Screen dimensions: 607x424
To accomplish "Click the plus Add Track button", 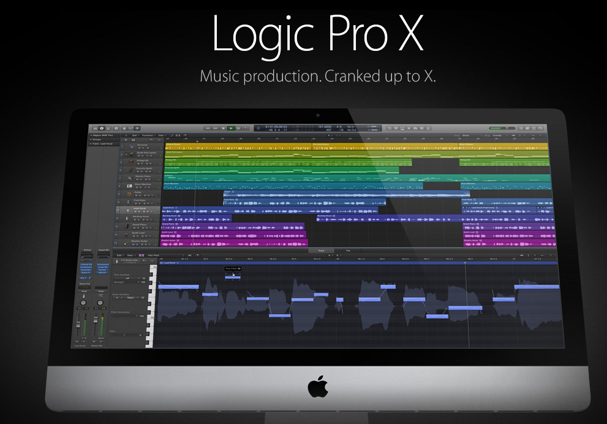I will tap(126, 140).
